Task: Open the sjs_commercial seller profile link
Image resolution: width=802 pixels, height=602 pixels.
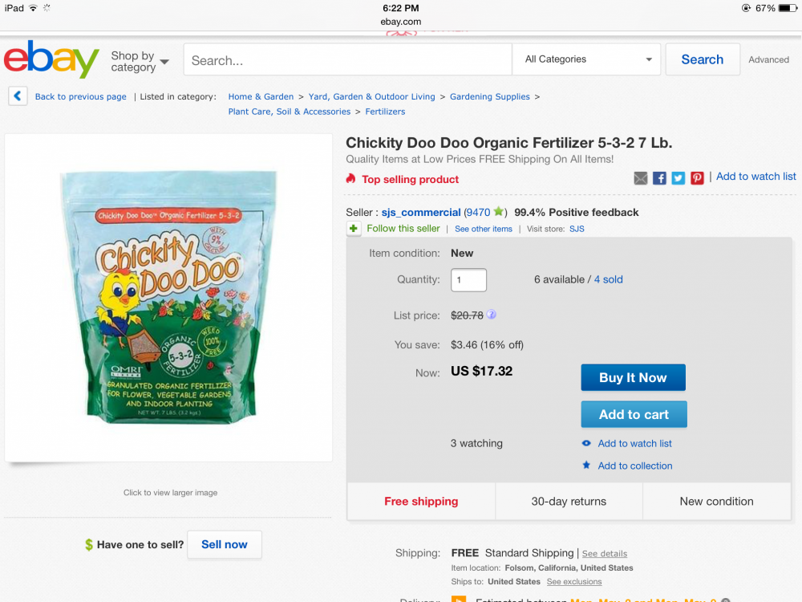Action: [x=420, y=213]
